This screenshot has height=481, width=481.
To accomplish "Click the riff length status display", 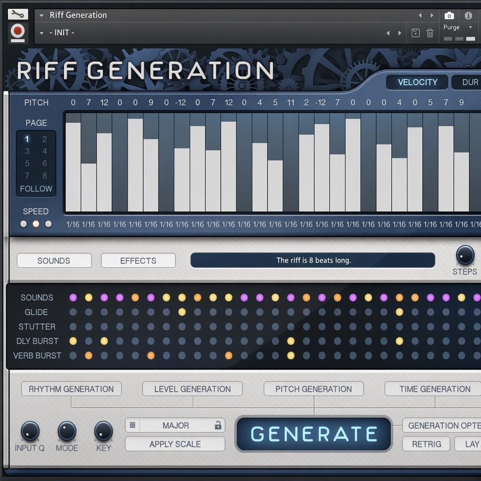I will tap(313, 260).
